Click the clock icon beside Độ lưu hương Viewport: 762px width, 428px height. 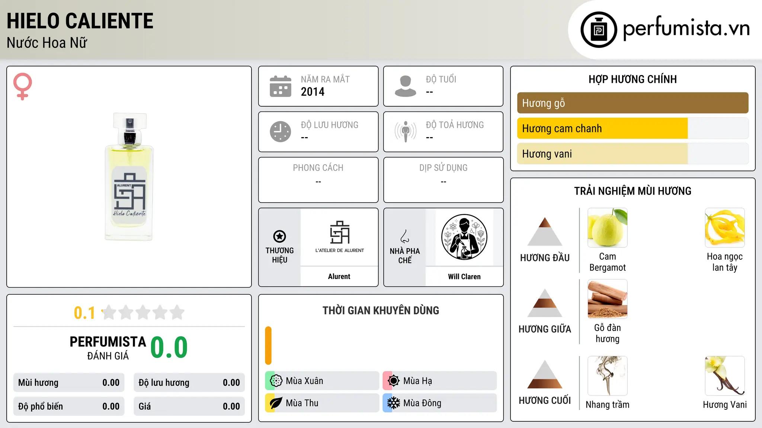pos(281,132)
